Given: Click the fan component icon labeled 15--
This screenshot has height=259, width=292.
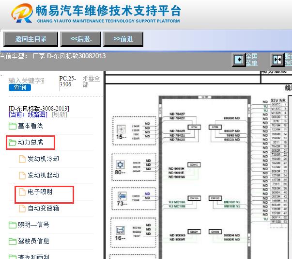Looking at the screenshot, I should coord(121,129).
